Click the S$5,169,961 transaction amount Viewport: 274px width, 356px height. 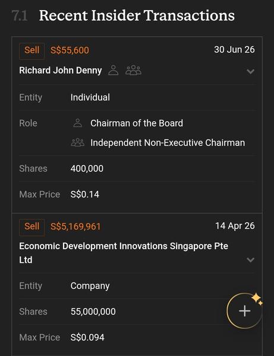click(75, 227)
